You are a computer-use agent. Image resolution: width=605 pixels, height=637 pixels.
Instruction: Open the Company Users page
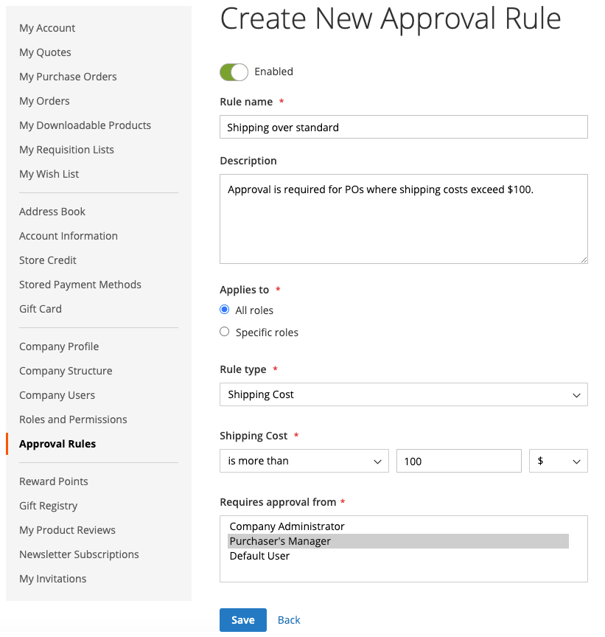[57, 395]
